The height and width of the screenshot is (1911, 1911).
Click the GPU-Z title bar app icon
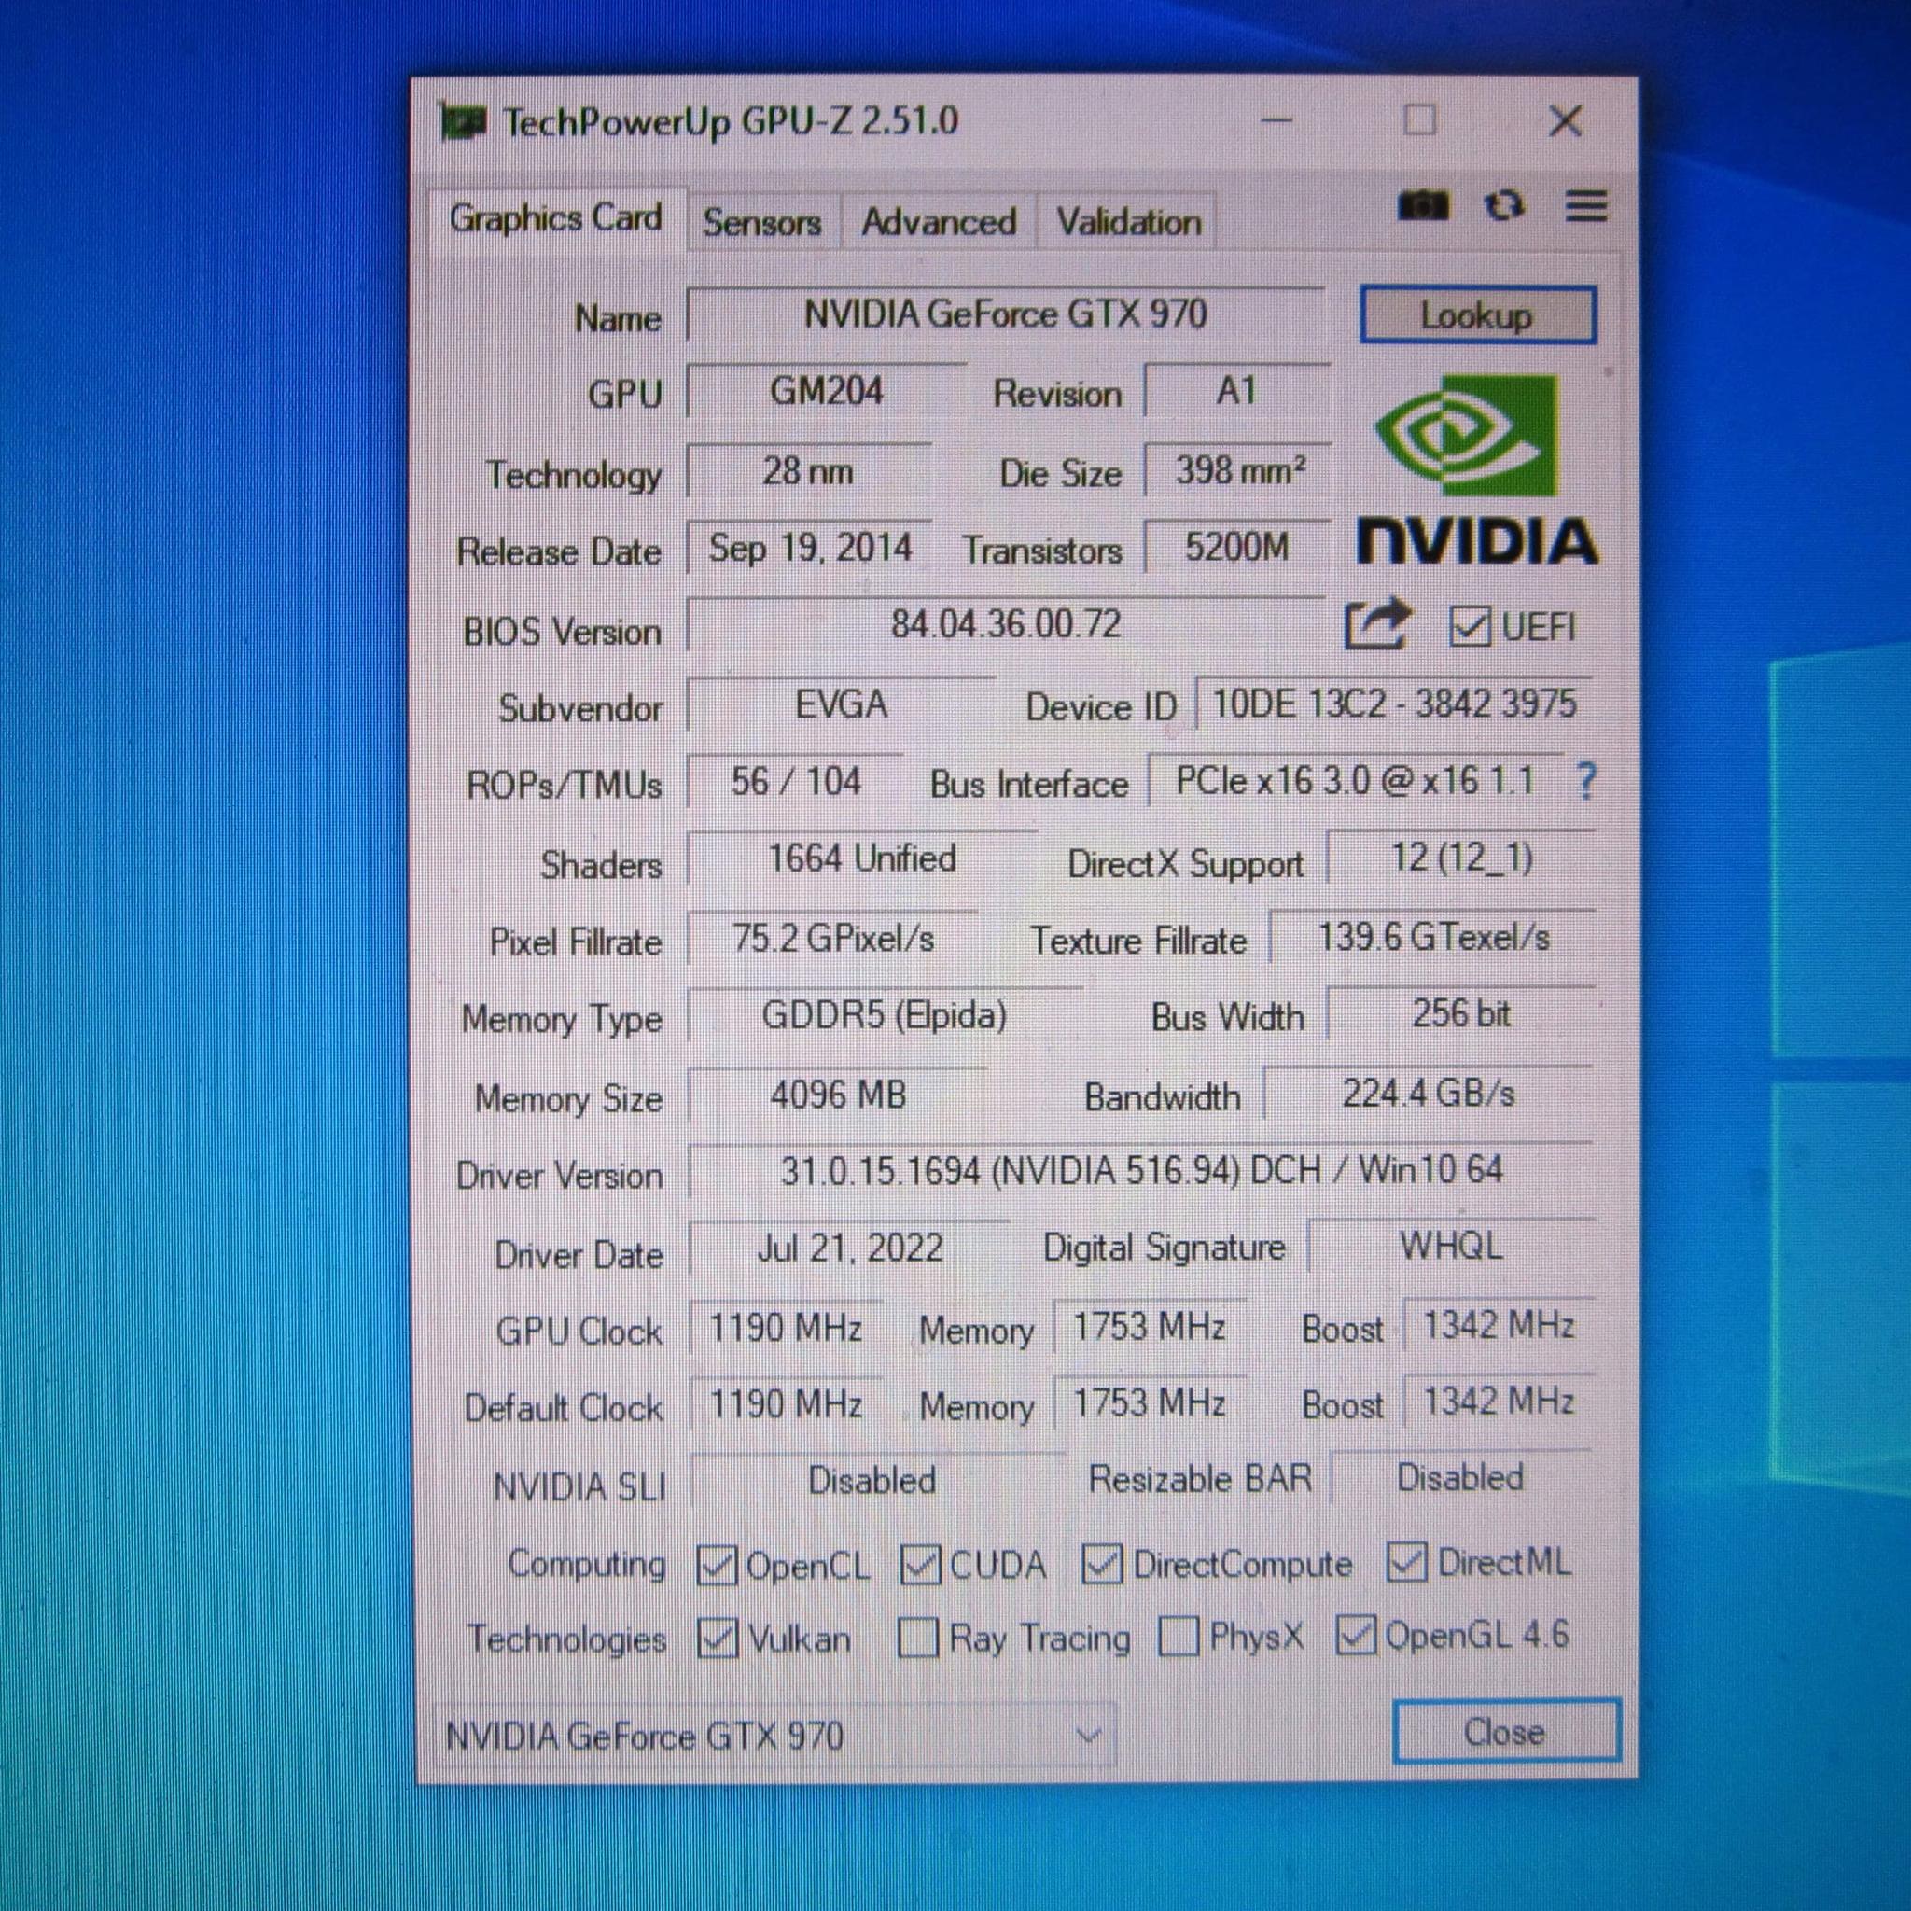coord(462,121)
